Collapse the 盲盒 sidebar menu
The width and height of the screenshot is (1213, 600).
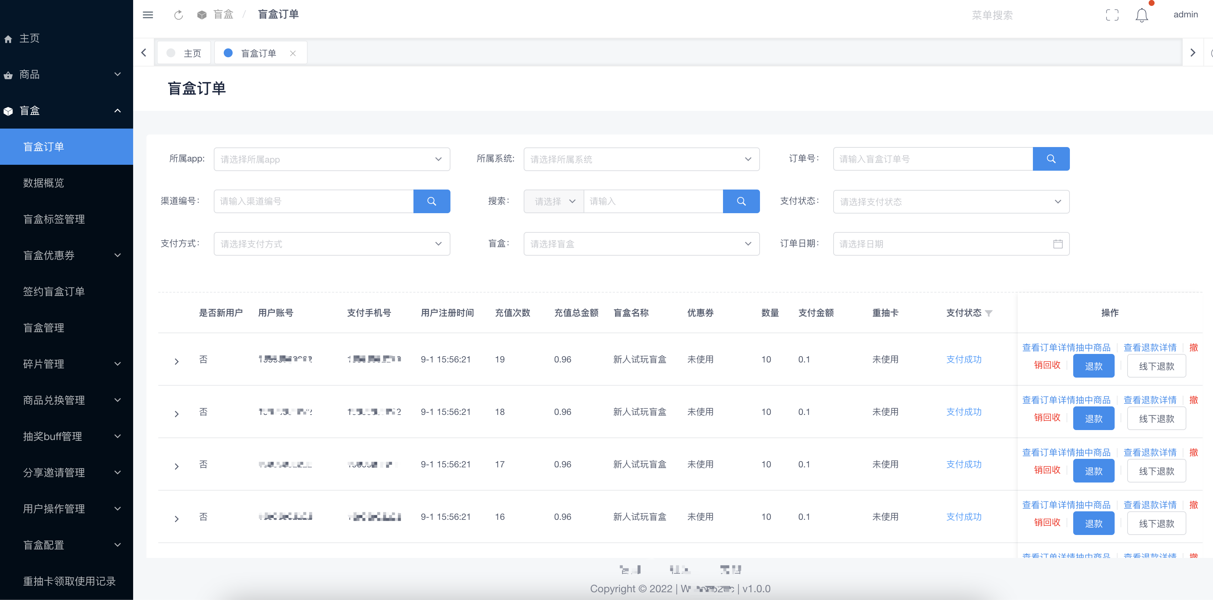click(x=67, y=110)
